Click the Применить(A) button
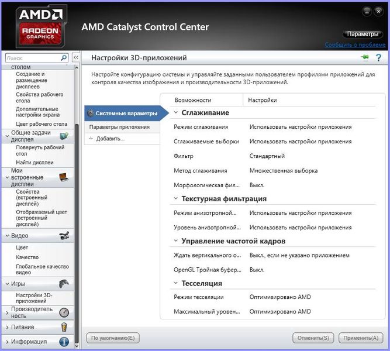This screenshot has width=390, height=351. click(361, 338)
